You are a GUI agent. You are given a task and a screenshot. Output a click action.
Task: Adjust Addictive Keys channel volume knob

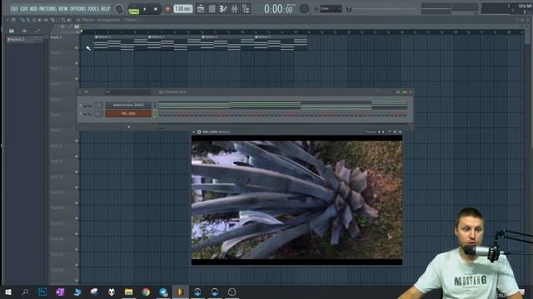click(90, 105)
